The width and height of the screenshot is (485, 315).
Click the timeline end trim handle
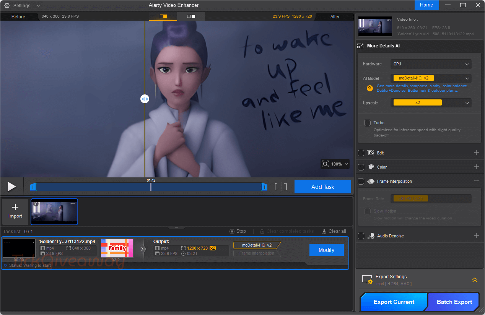[x=264, y=187]
